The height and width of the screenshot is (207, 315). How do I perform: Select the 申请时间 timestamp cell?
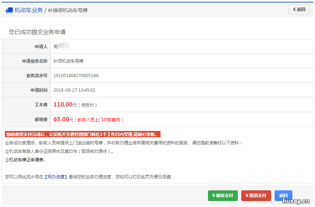tap(75, 90)
